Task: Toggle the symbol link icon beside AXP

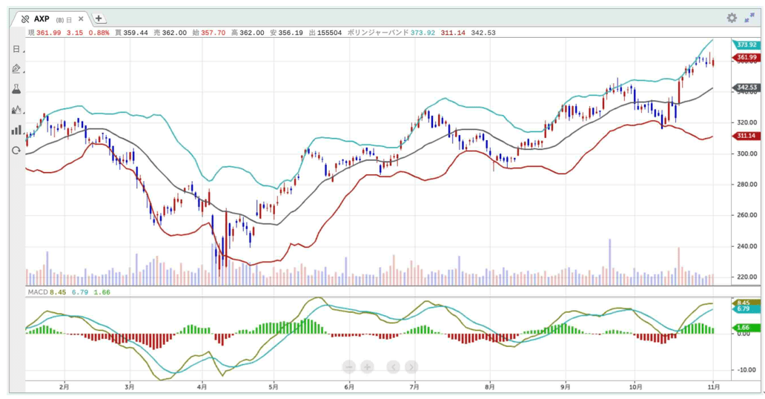Action: (24, 19)
